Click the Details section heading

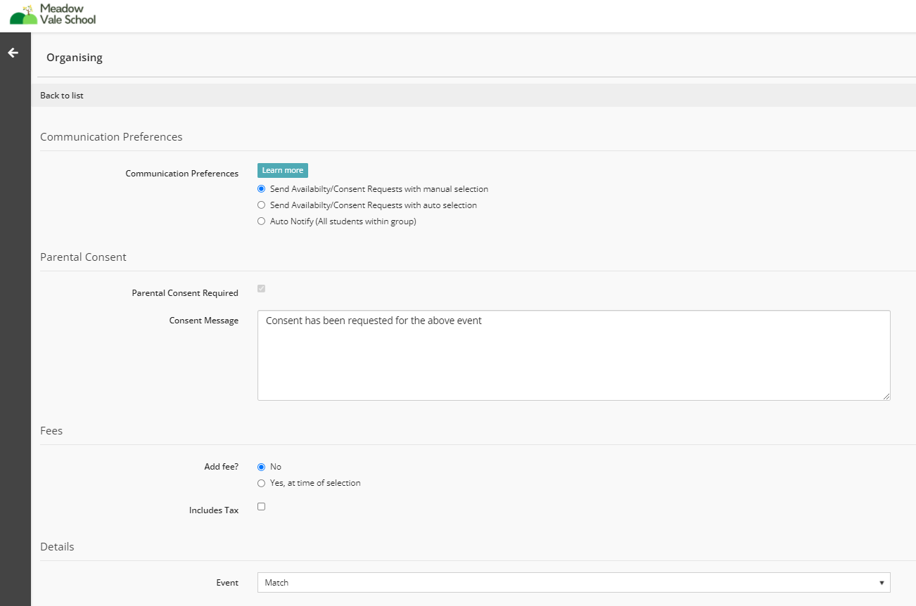(x=57, y=547)
